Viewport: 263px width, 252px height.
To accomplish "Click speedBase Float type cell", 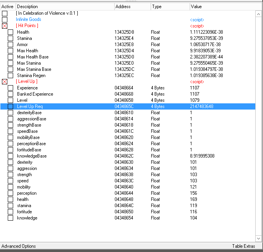I will 155,131.
